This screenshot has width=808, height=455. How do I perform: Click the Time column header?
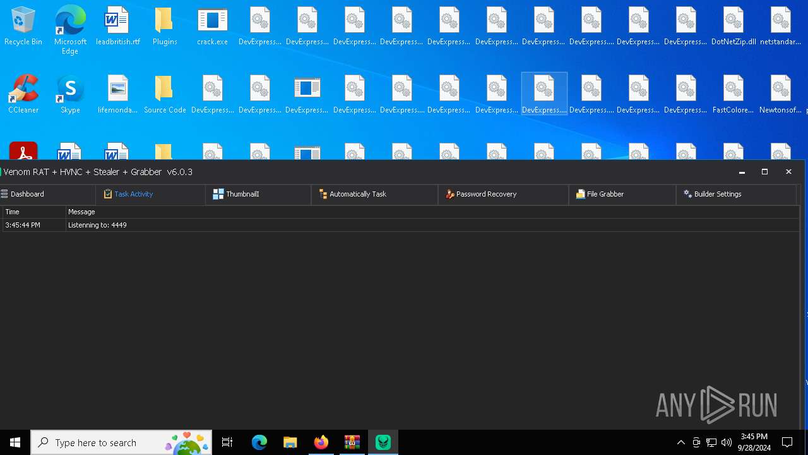point(34,212)
